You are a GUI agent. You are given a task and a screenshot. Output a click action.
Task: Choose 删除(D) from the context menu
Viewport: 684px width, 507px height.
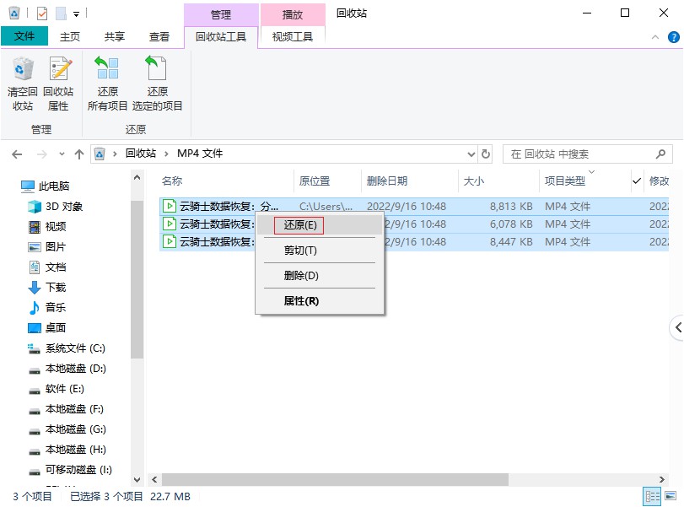point(300,276)
